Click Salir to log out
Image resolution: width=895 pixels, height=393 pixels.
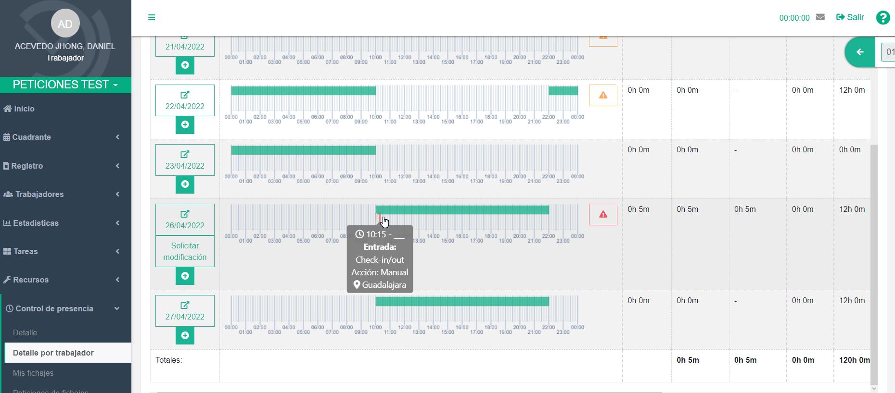coord(850,17)
